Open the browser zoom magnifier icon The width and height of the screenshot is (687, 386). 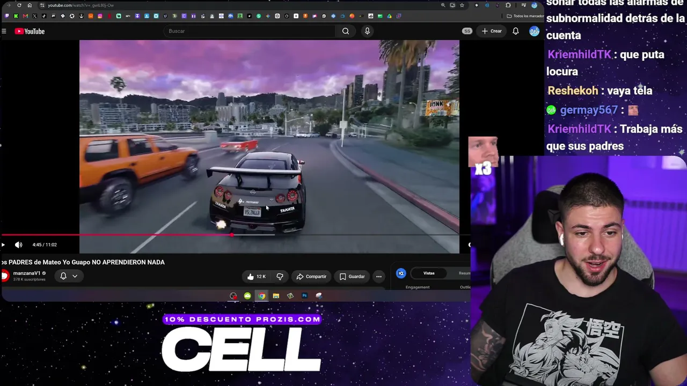443,5
